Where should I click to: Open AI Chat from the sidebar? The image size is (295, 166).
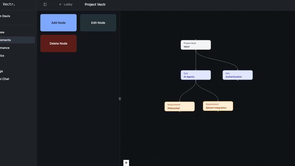(5, 79)
